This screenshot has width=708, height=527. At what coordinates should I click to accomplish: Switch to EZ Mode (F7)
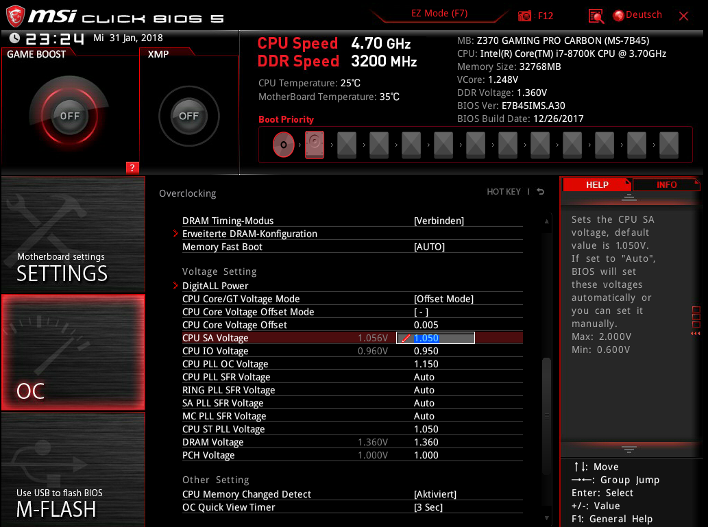tap(439, 14)
